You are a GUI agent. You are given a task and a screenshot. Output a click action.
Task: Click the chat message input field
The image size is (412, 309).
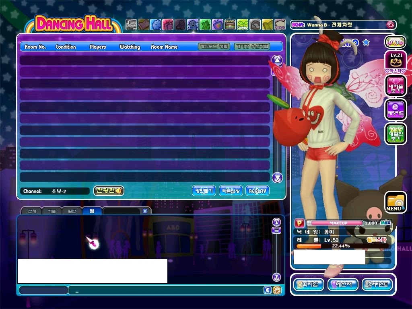165,290
